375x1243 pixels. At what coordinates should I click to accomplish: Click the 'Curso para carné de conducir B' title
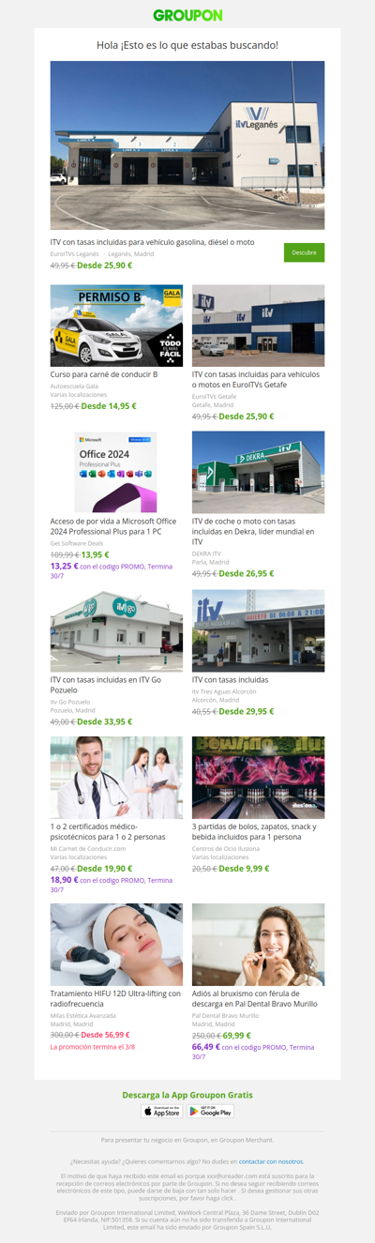[104, 374]
